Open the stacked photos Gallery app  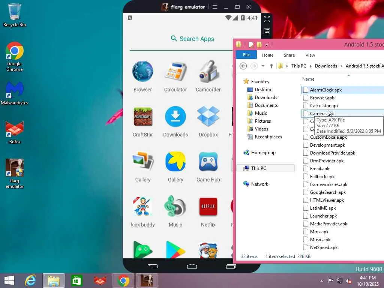(x=143, y=161)
